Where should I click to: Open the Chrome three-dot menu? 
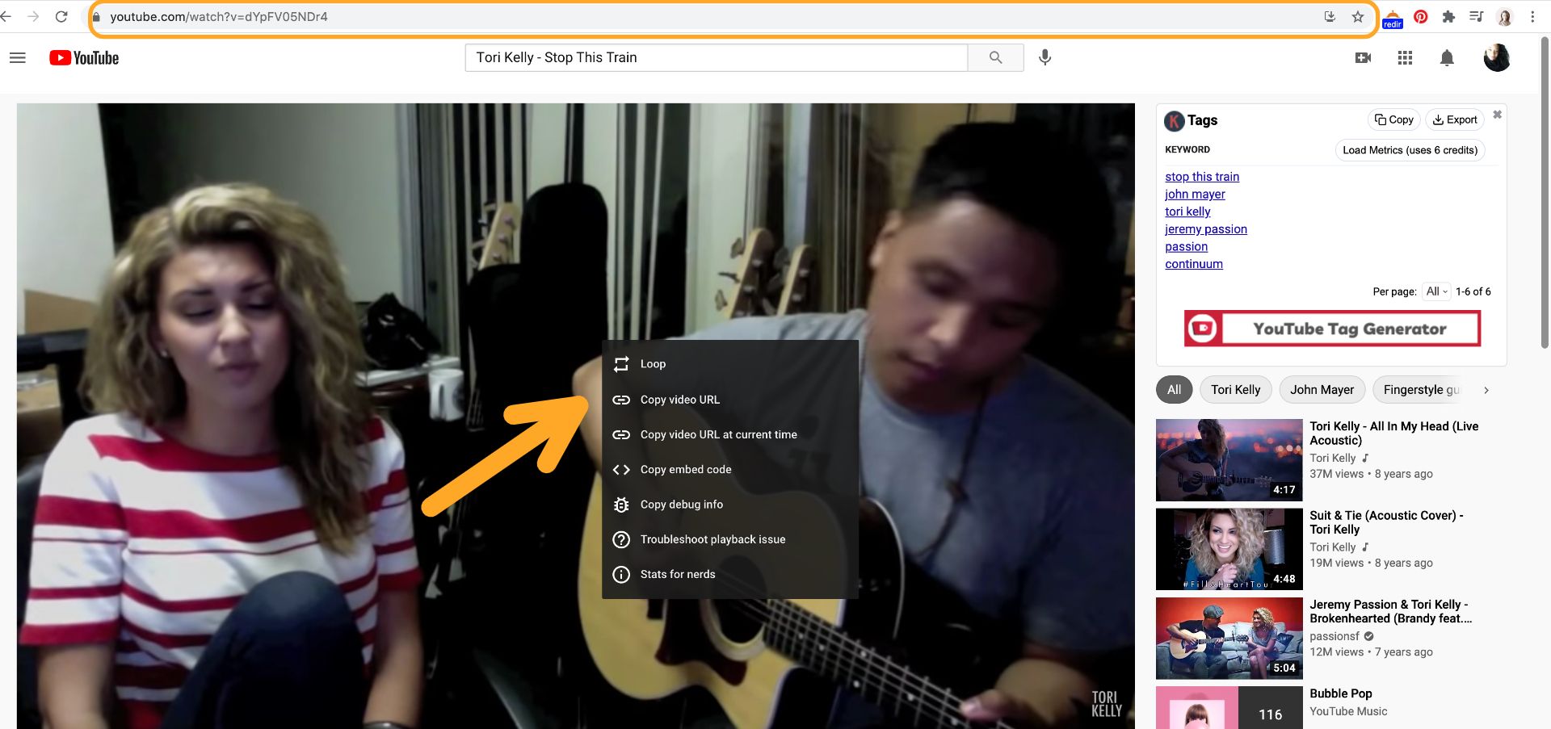[x=1532, y=17]
